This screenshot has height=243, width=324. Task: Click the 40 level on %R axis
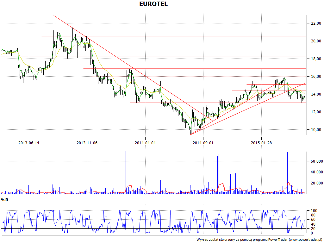click(313, 224)
